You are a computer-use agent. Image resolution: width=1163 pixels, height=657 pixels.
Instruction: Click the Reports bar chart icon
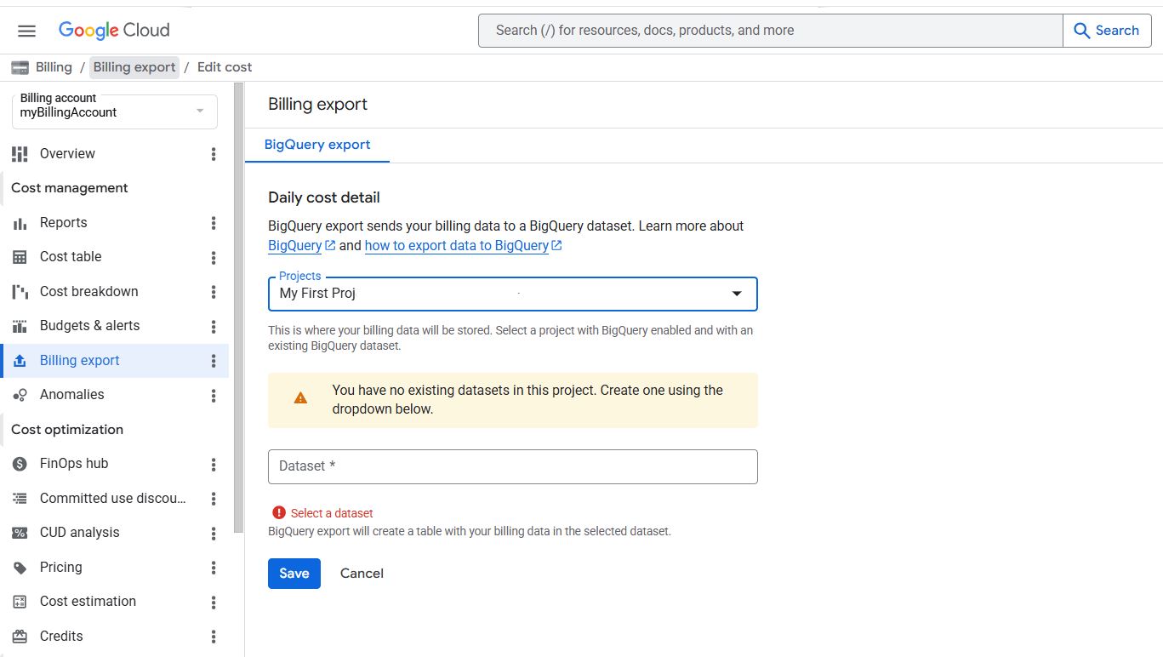click(x=20, y=223)
